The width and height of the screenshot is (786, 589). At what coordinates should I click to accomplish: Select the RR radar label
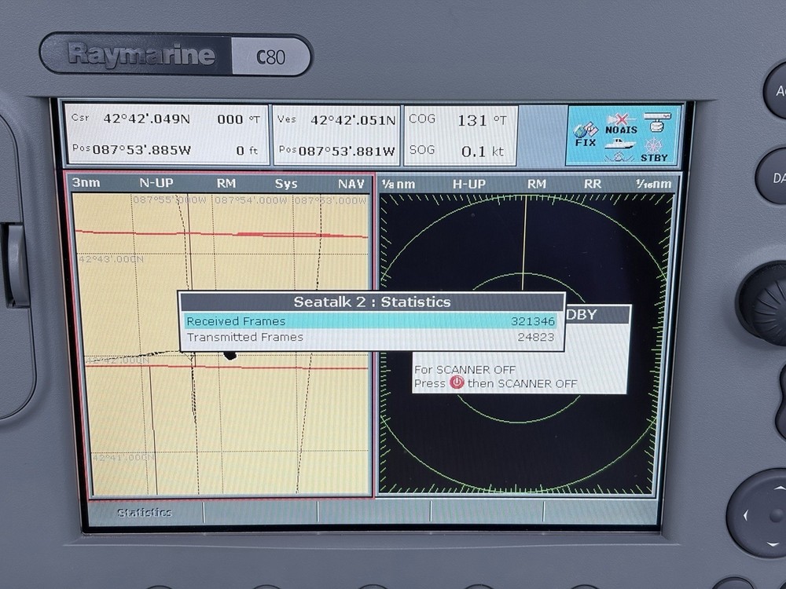593,184
